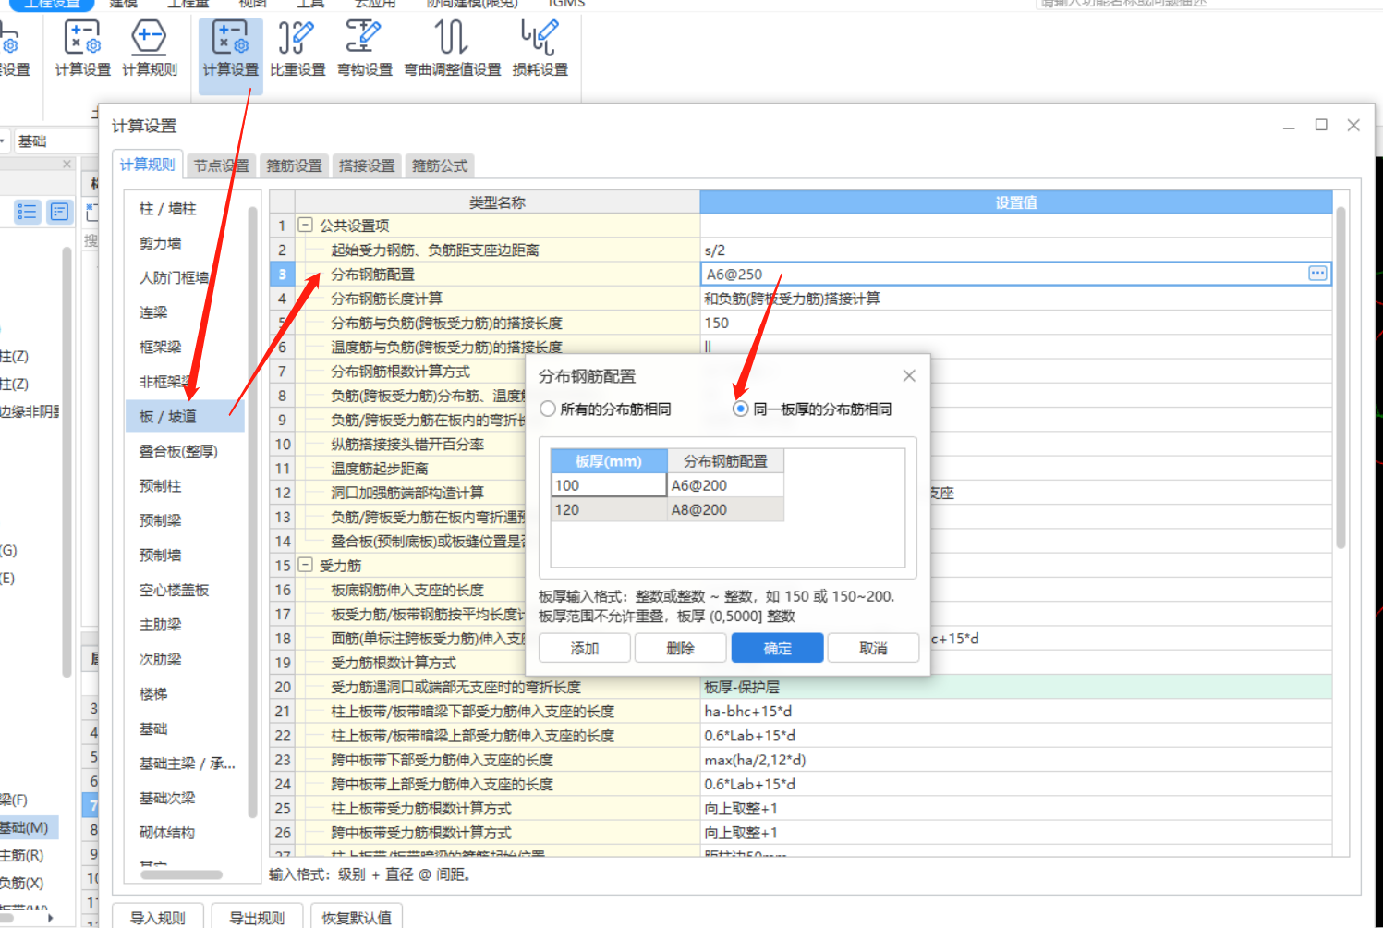
Task: Click value 板厚-保护层 in row 20
Action: (1016, 687)
